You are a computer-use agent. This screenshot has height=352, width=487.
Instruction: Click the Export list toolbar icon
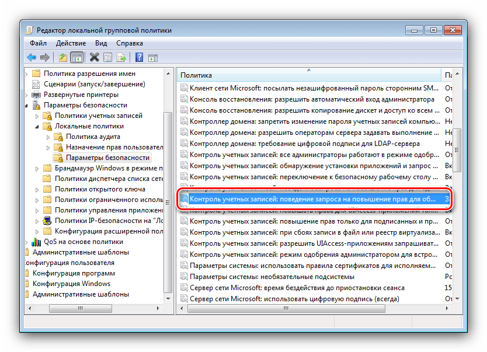121,57
